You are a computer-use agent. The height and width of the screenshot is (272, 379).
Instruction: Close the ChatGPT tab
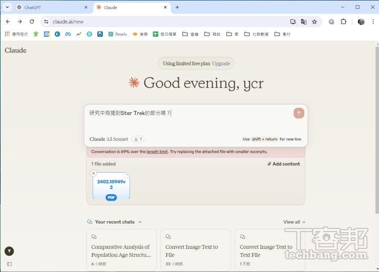pos(86,7)
